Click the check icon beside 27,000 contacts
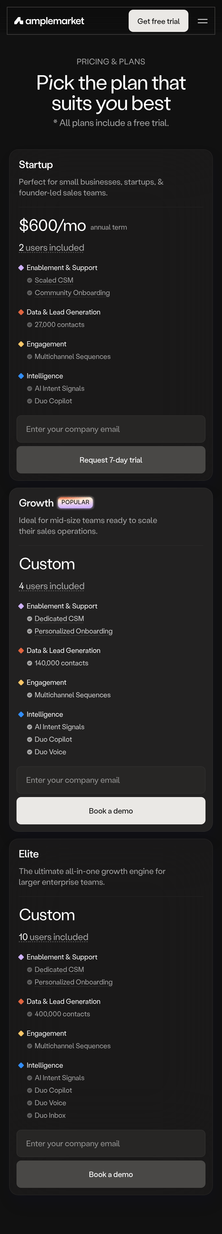This screenshot has height=1234, width=222. (x=30, y=325)
